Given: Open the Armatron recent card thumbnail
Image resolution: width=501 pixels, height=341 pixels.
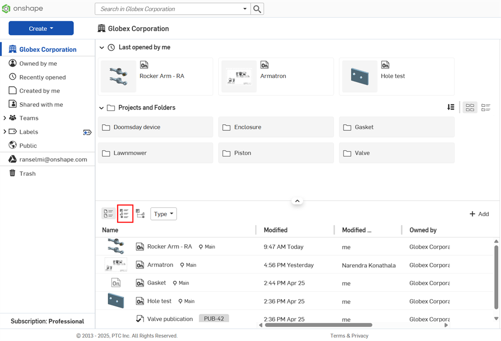Looking at the screenshot, I should 239,76.
